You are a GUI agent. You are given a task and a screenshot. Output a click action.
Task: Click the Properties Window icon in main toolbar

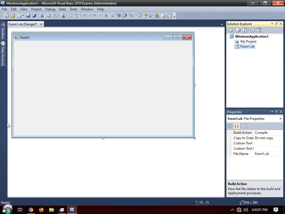[x=145, y=16]
